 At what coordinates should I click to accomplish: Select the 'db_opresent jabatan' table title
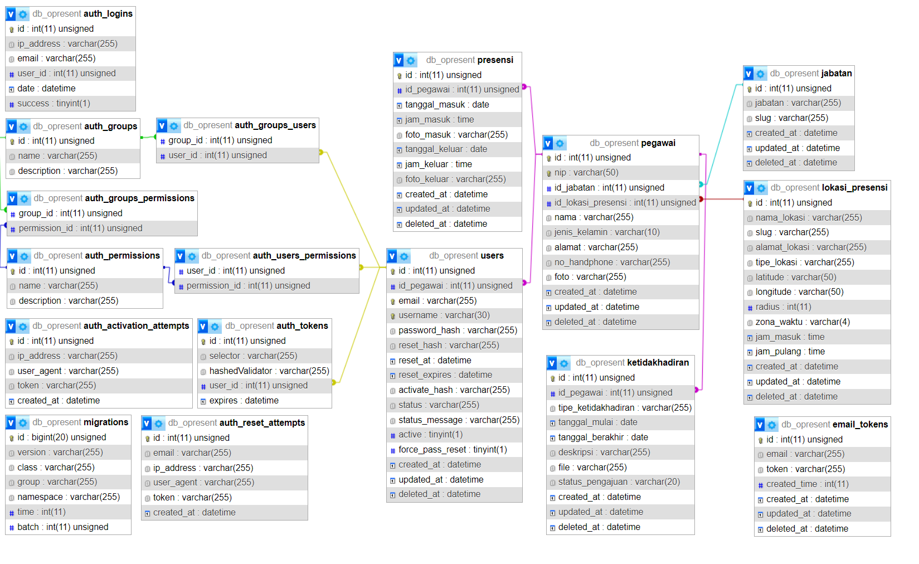(x=811, y=74)
